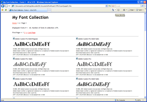Stop loading with the red X icon

[x=113, y=6]
